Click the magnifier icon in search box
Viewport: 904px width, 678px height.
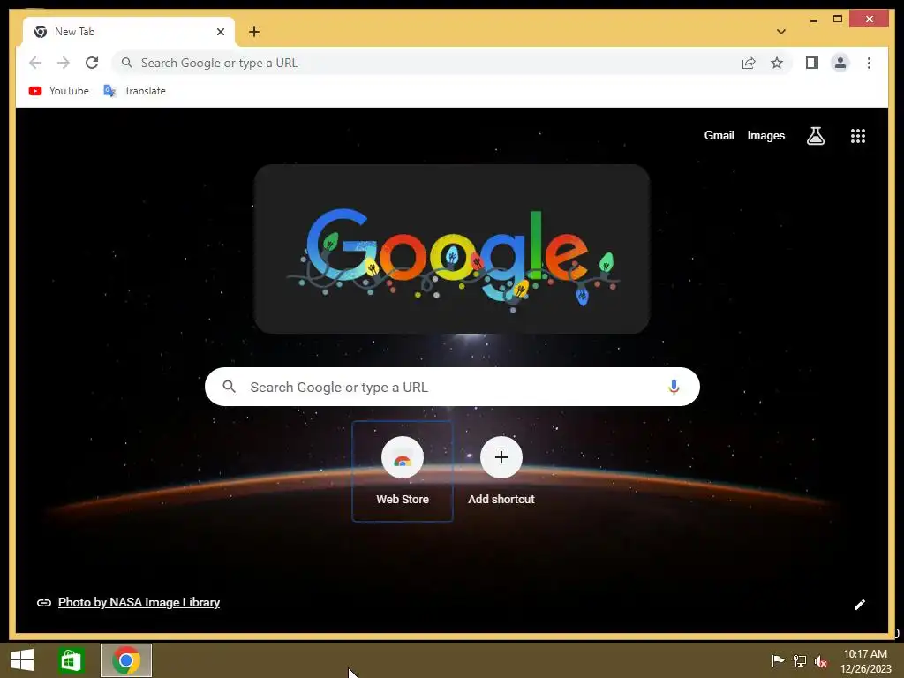pyautogui.click(x=229, y=387)
